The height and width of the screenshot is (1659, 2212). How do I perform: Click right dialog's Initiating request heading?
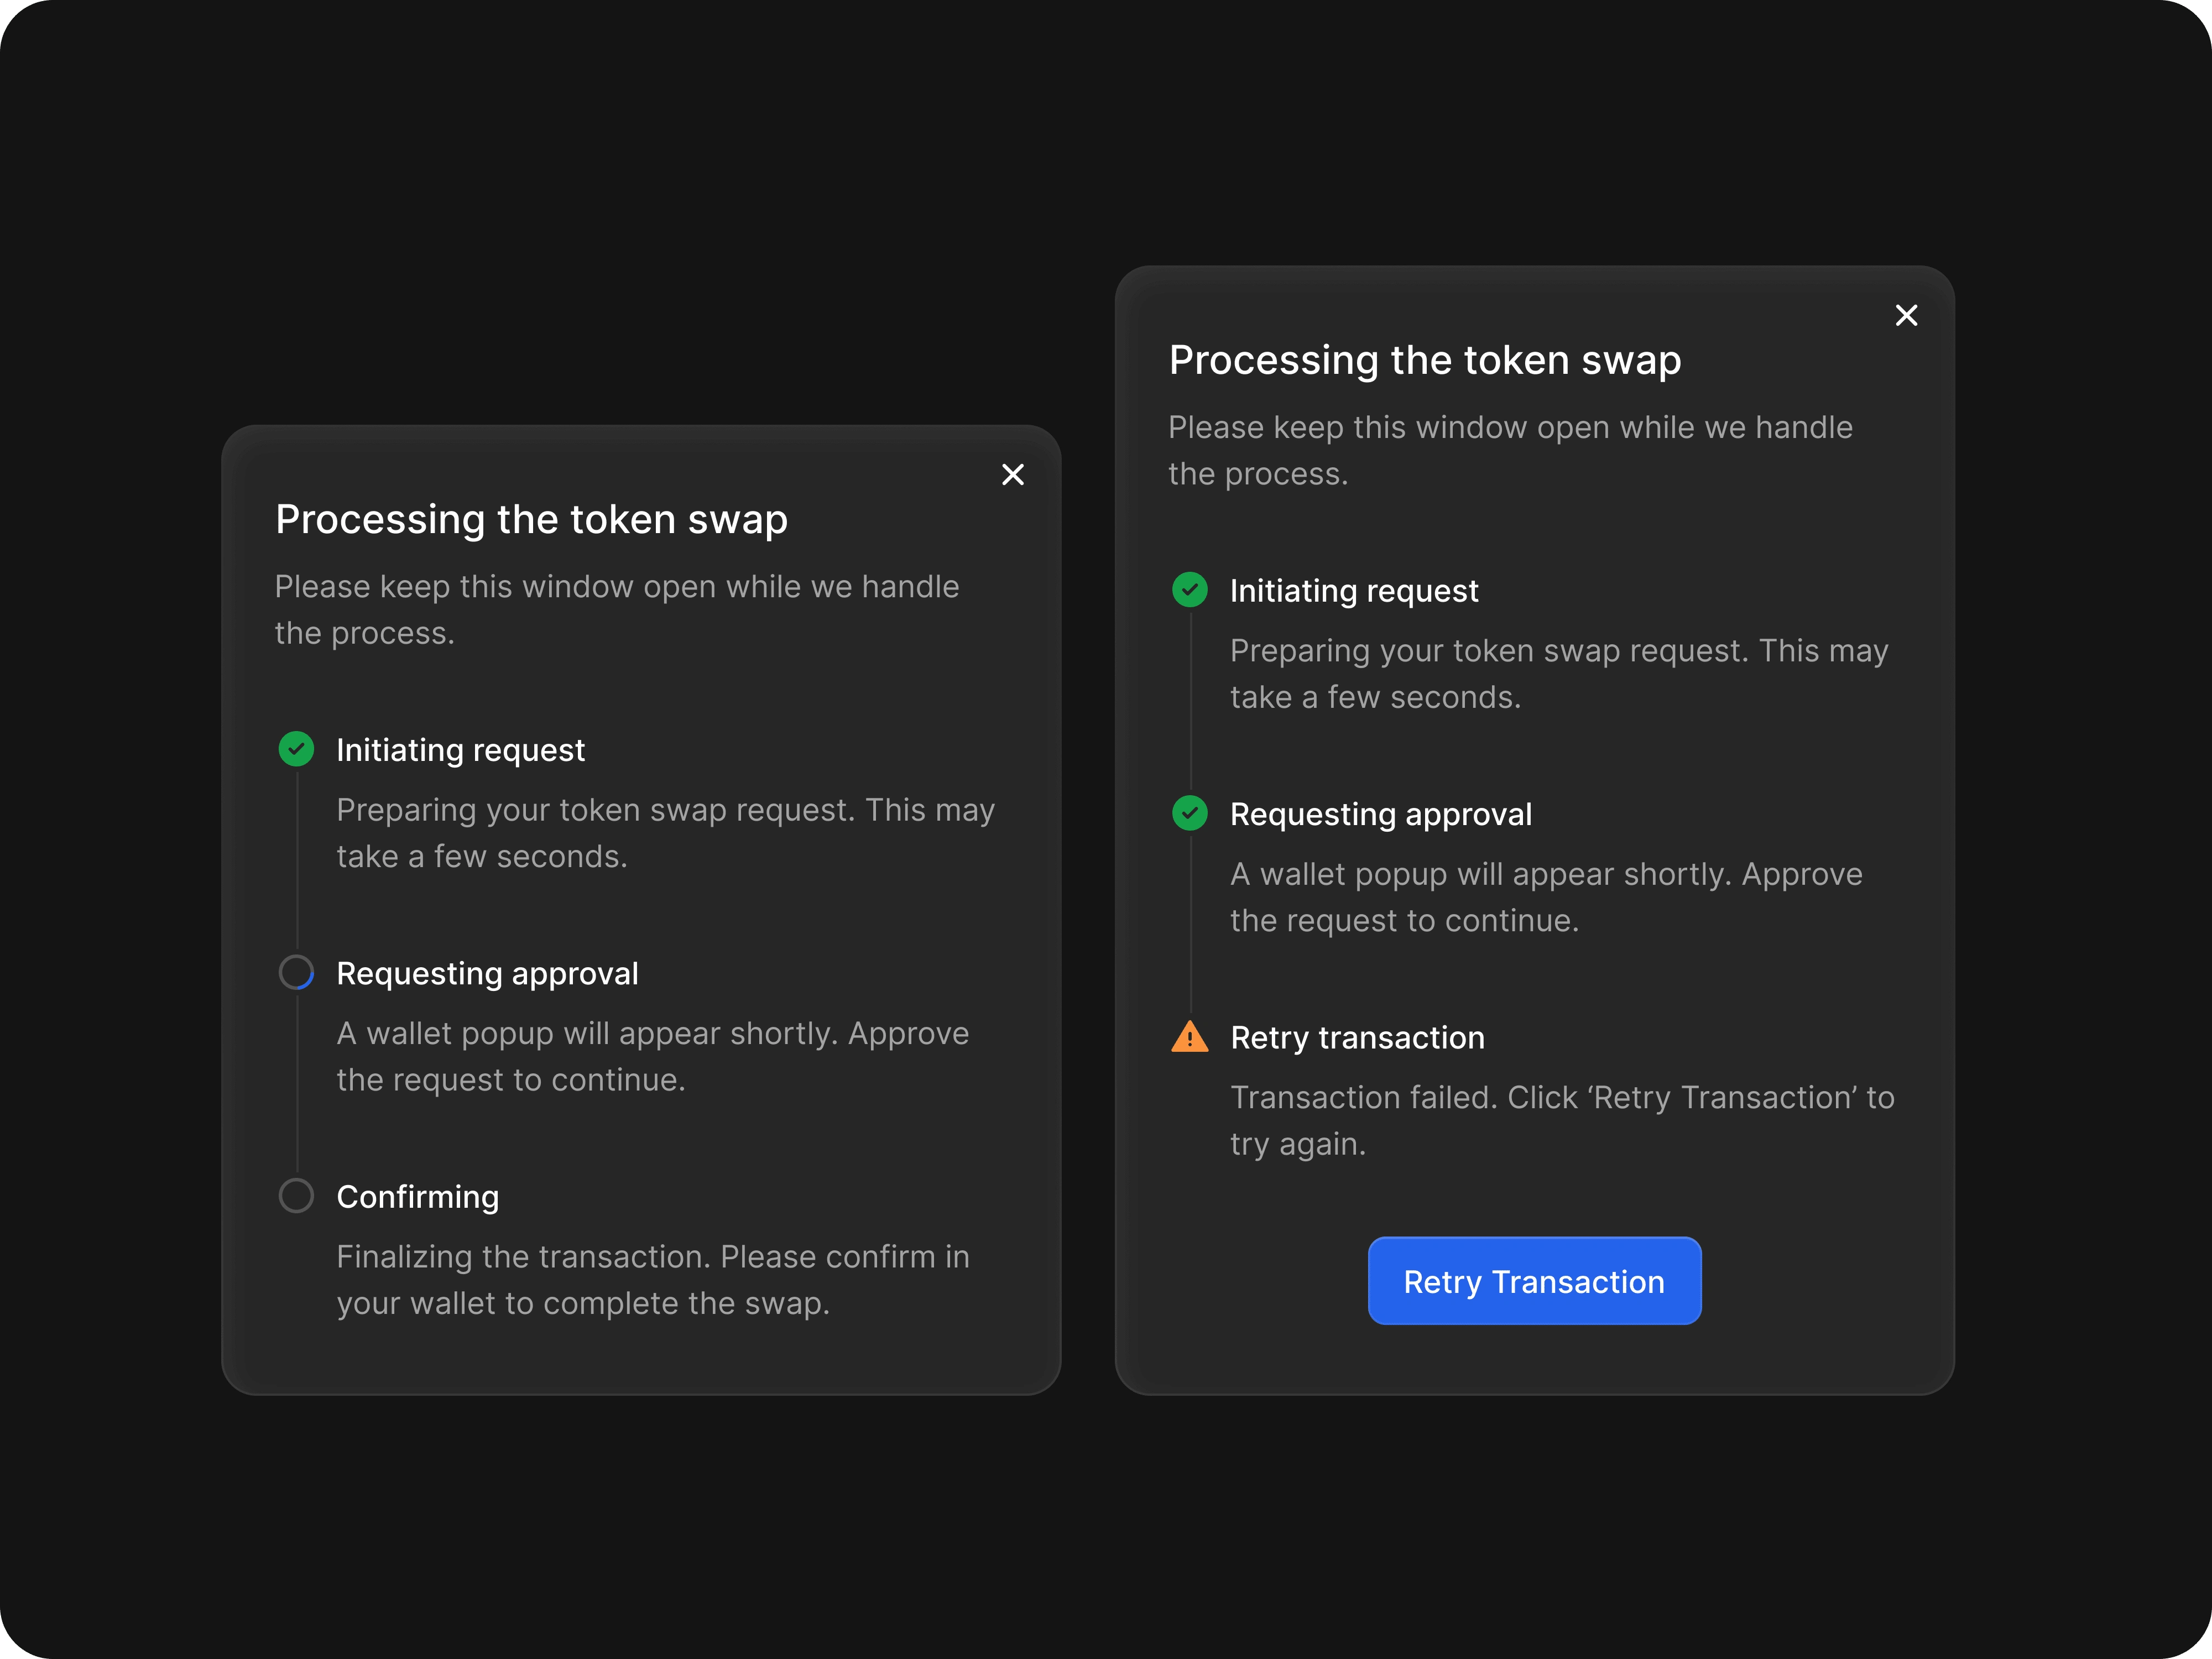pyautogui.click(x=1353, y=592)
